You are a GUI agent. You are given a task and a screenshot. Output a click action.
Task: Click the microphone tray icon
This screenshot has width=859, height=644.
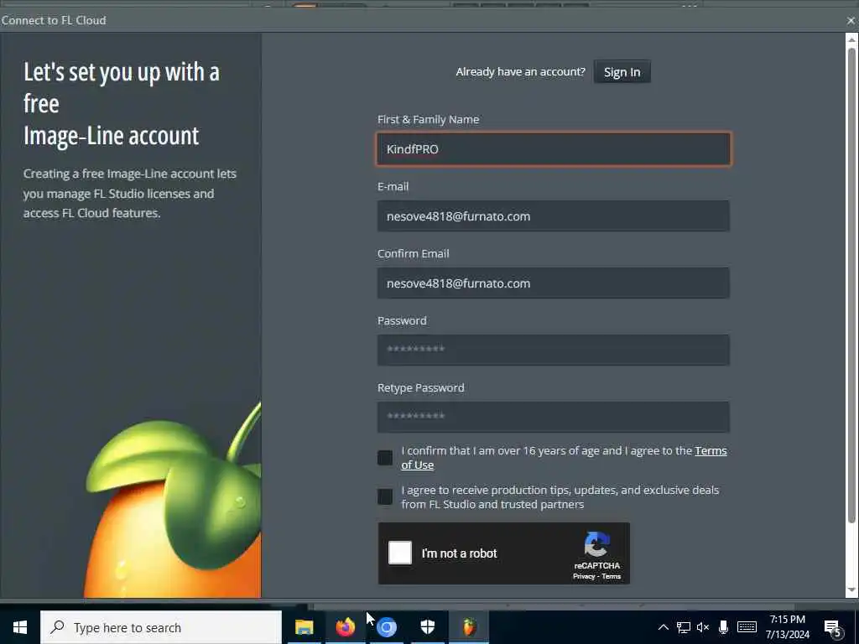(x=723, y=627)
